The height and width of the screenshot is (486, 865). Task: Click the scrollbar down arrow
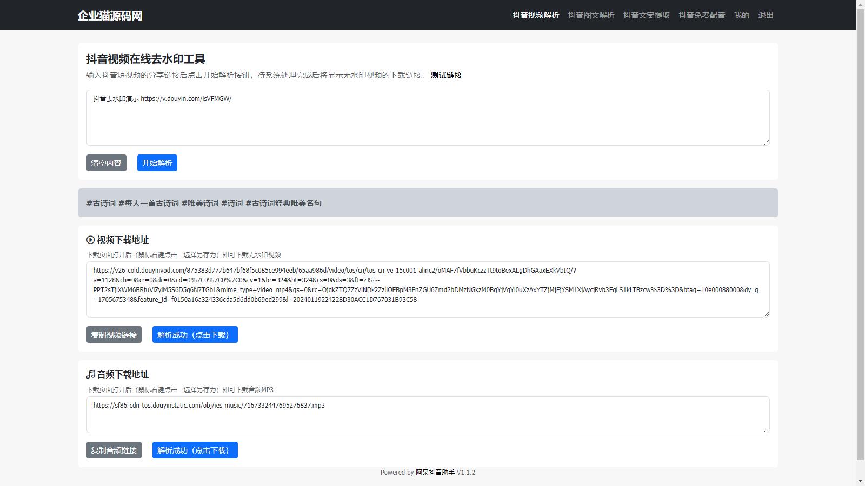[860, 481]
